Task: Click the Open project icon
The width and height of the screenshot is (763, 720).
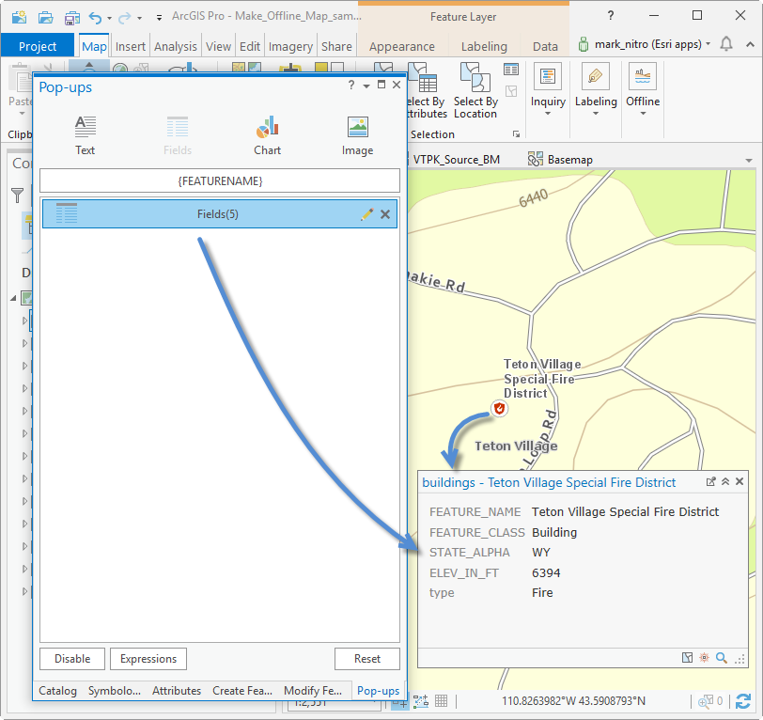Action: 46,18
